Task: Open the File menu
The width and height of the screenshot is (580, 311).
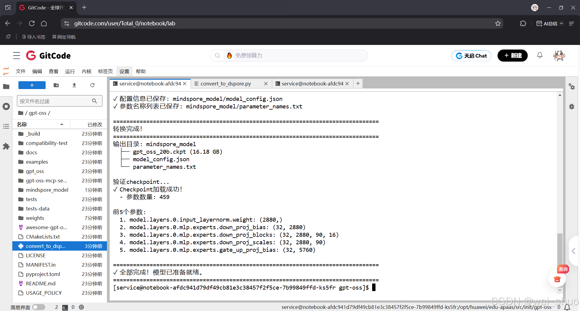Action: (x=21, y=71)
